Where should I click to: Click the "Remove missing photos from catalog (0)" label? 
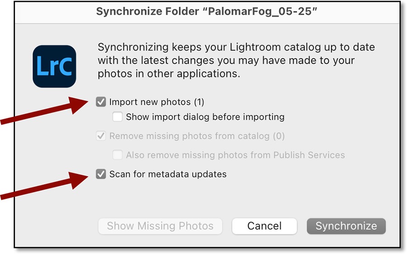(197, 136)
